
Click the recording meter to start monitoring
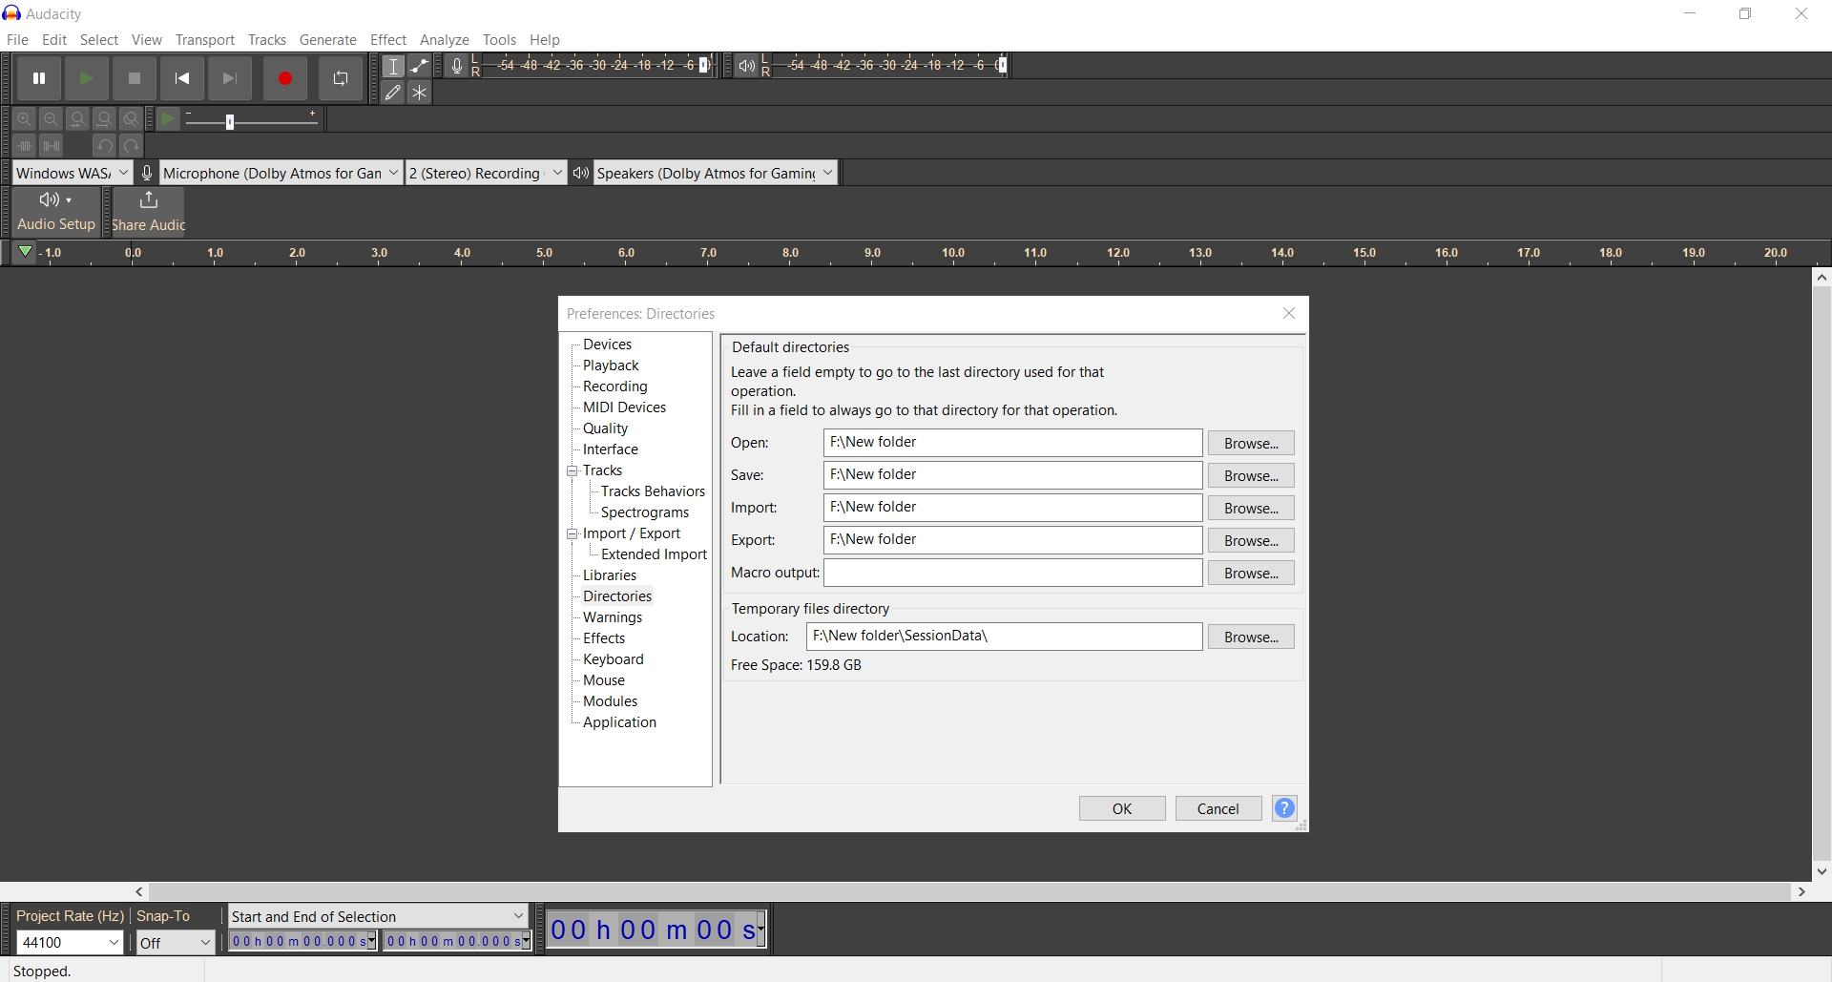pyautogui.click(x=592, y=66)
